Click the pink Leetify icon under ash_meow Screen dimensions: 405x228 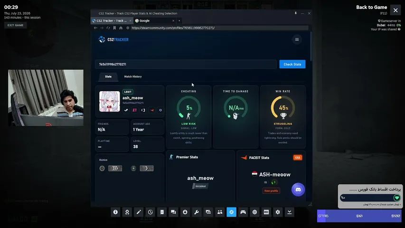pyautogui.click(x=134, y=110)
